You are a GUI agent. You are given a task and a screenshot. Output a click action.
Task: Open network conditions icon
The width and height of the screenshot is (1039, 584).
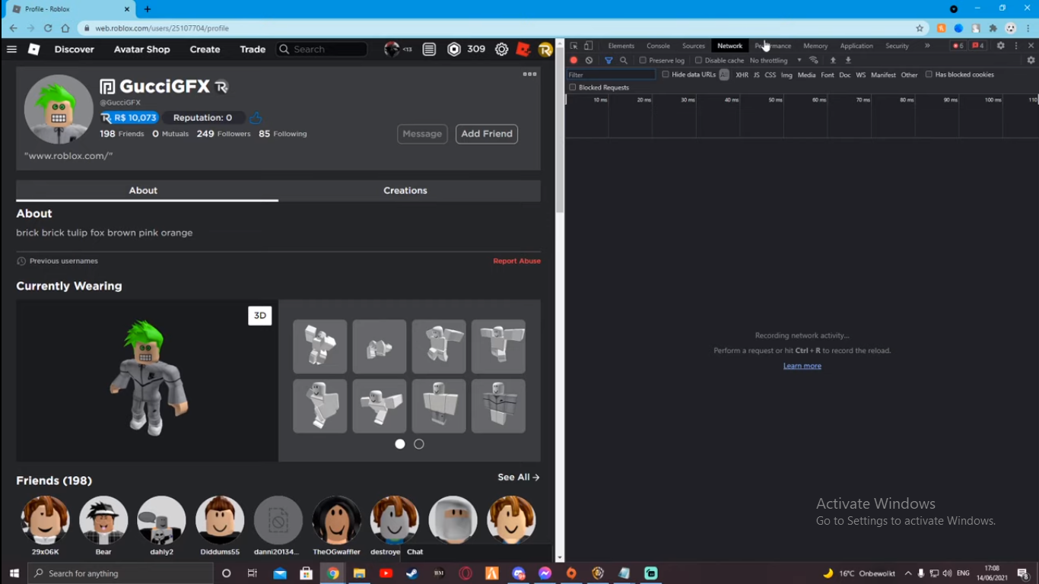coord(814,60)
